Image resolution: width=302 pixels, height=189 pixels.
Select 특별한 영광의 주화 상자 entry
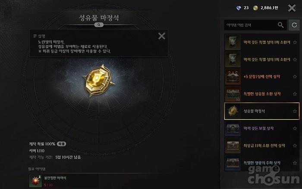(262, 163)
